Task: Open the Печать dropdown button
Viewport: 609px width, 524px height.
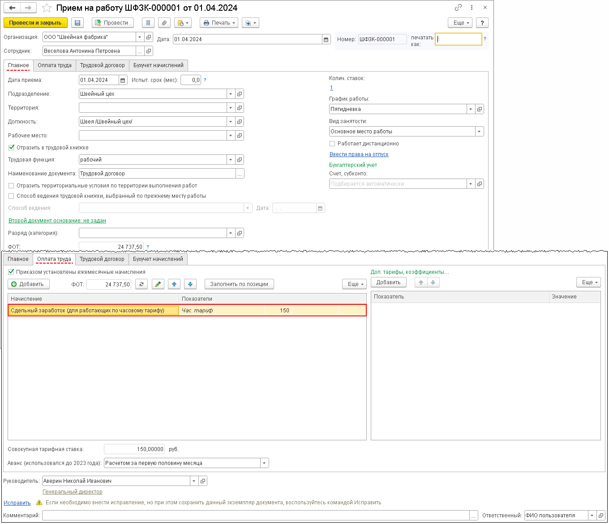Action: pyautogui.click(x=219, y=23)
